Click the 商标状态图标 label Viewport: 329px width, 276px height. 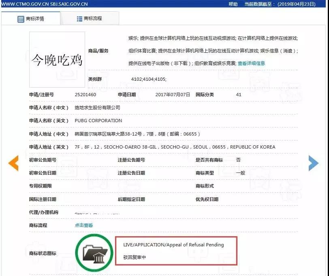point(43,253)
